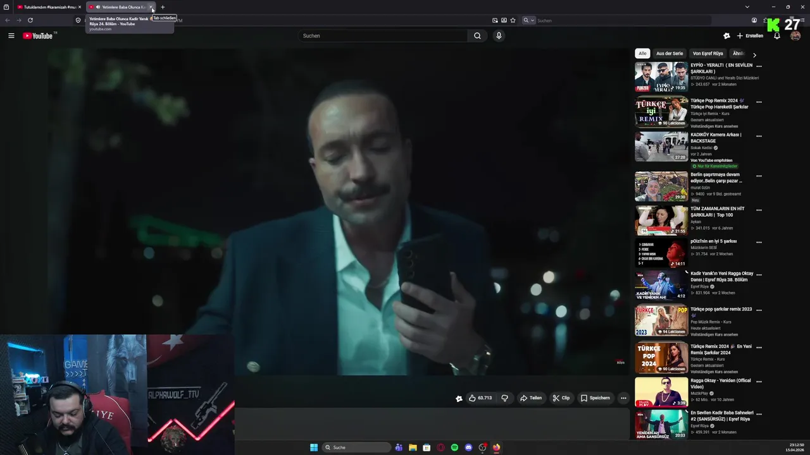Open options for Türkçe Pop Remix 2024
Image resolution: width=810 pixels, height=455 pixels.
759,101
